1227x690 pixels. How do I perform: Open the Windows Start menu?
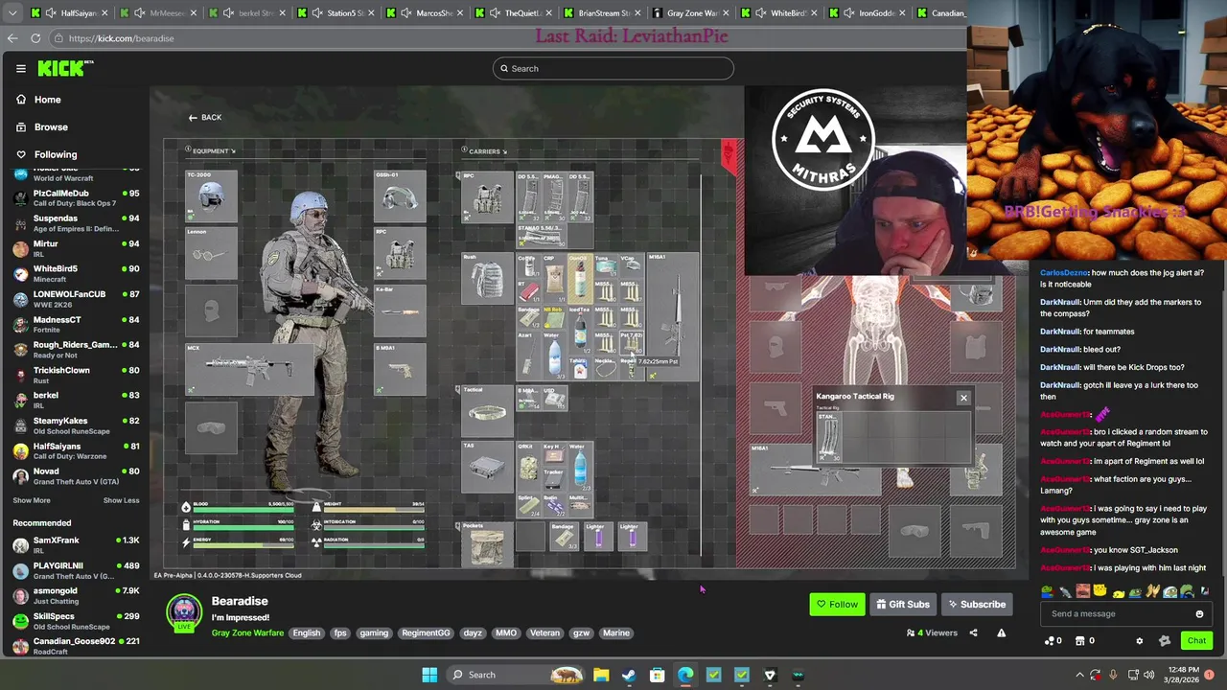click(x=430, y=675)
